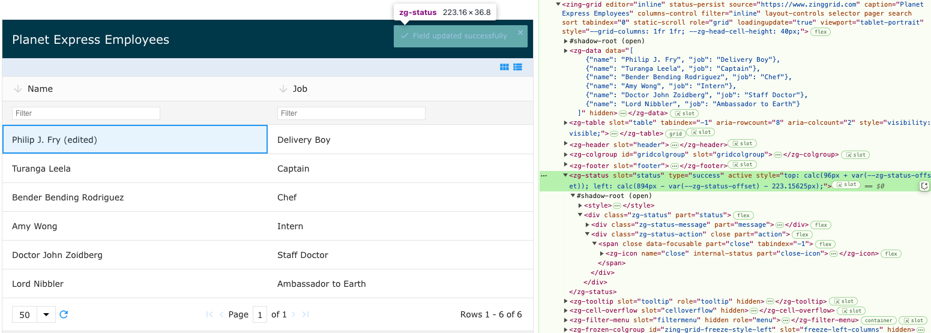This screenshot has width=931, height=333.
Task: Focus the Job column filter field
Action: tap(351, 113)
